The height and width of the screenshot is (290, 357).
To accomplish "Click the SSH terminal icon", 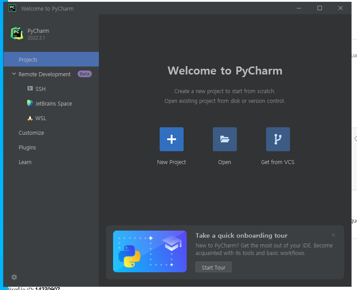I will tap(30, 88).
